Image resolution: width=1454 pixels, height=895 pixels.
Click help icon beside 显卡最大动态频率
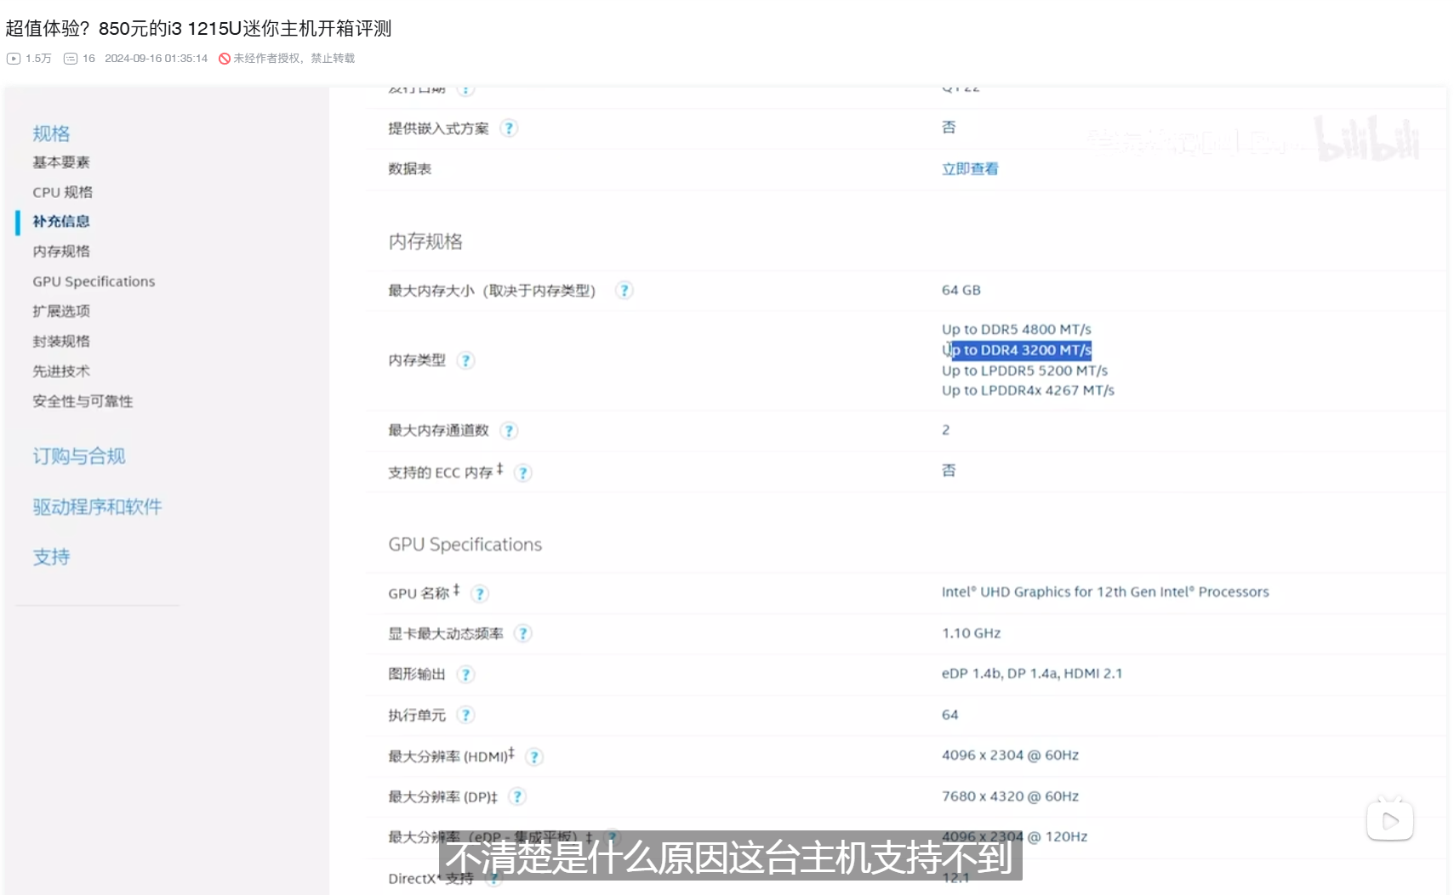coord(523,633)
